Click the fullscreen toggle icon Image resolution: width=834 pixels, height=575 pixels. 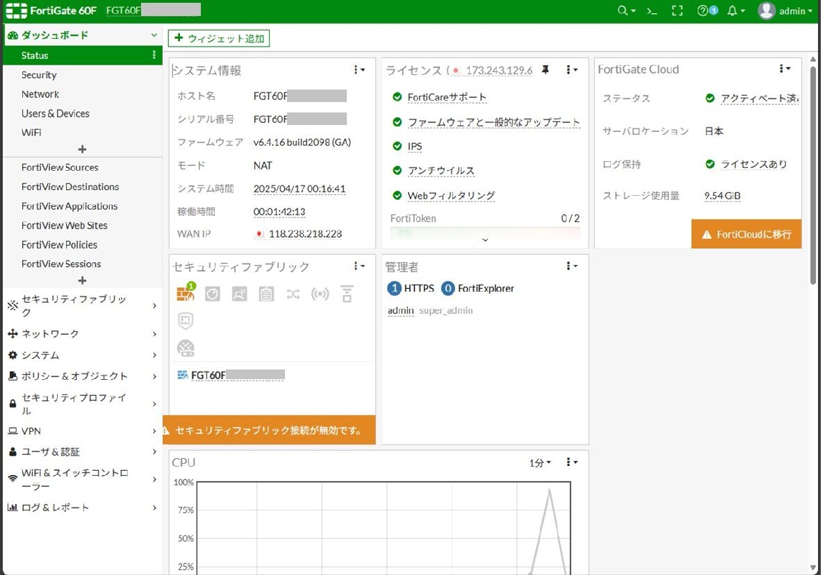click(x=677, y=11)
